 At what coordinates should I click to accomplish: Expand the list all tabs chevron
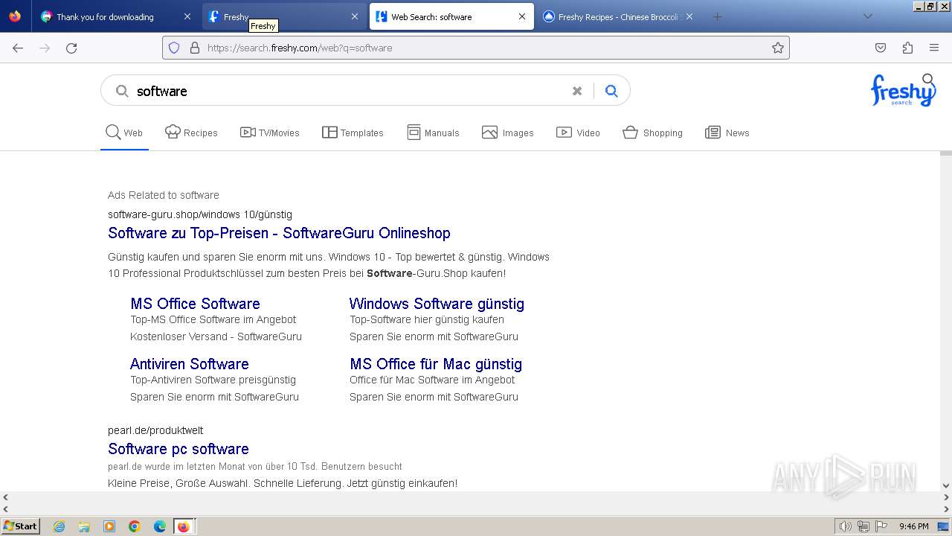coord(867,16)
